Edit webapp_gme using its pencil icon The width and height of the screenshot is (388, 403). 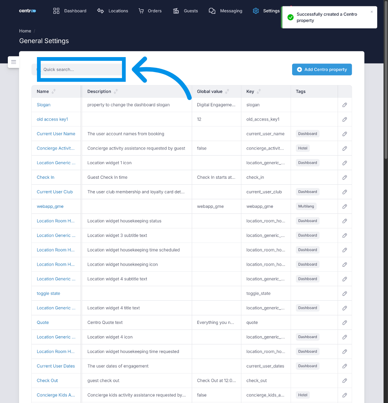(344, 206)
